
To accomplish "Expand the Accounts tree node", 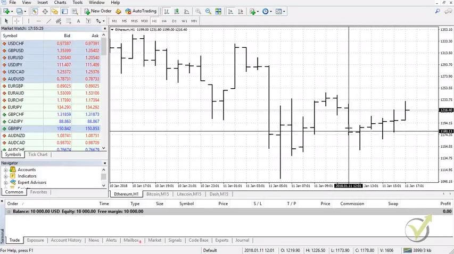I will pyautogui.click(x=6, y=170).
